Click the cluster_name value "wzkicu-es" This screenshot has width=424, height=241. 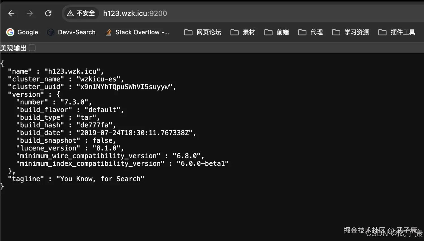tap(98, 79)
